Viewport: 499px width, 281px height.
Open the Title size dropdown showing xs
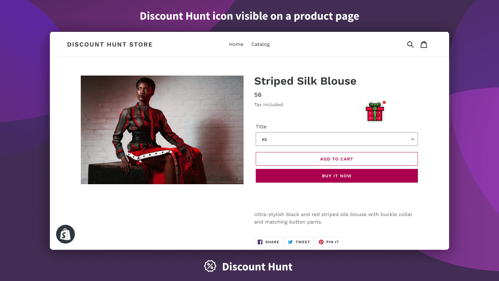tap(337, 139)
